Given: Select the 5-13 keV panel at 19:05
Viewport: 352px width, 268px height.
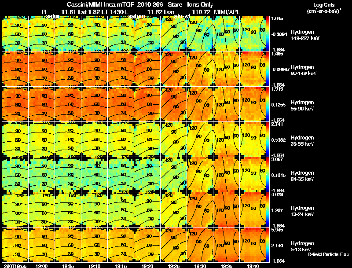Looking at the screenshot, I should pyautogui.click(x=68, y=245).
